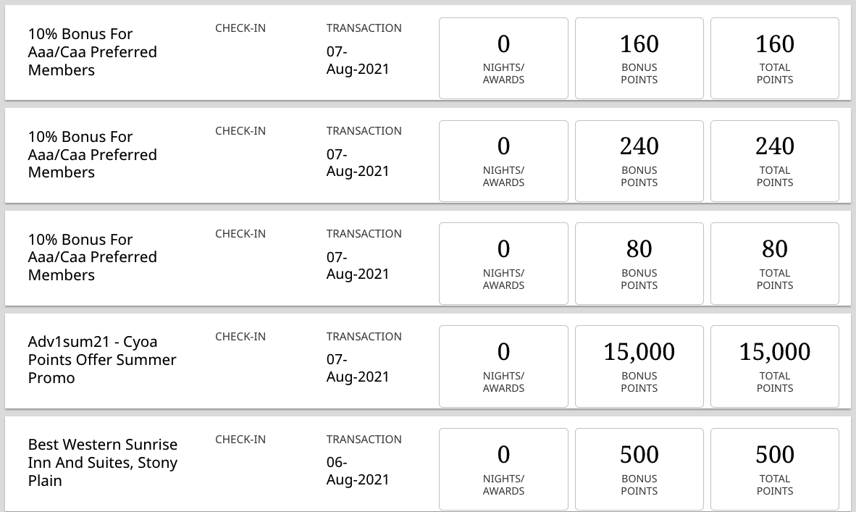Open the 15,000 Bonus Points box
The image size is (856, 512).
click(639, 366)
